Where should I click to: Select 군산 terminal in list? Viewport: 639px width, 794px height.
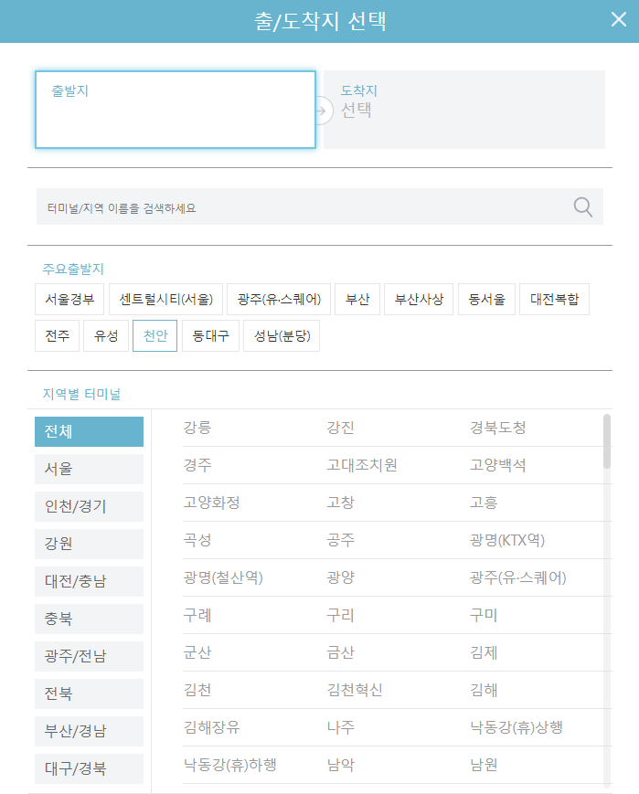point(197,652)
